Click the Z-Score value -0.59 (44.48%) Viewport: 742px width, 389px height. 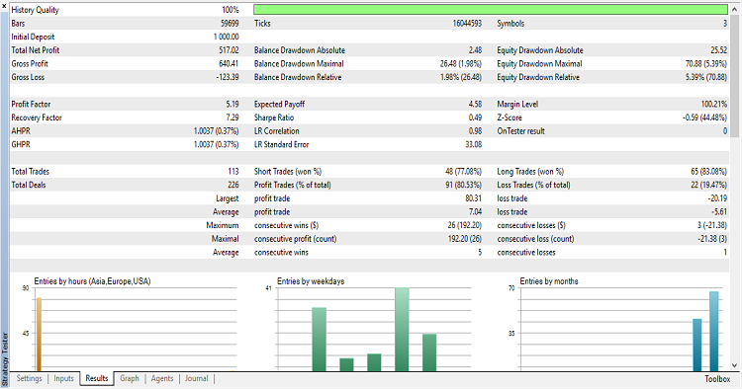pos(704,117)
